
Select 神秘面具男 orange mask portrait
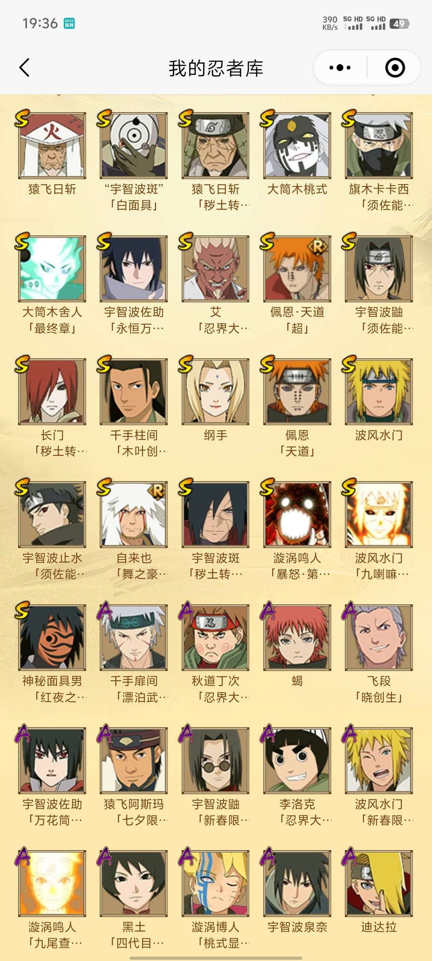pos(52,637)
